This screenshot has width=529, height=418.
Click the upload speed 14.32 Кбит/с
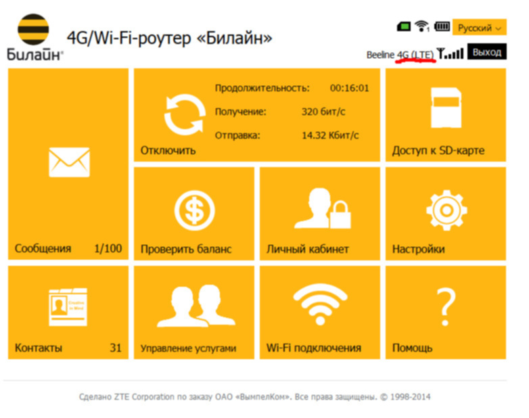pyautogui.click(x=330, y=135)
